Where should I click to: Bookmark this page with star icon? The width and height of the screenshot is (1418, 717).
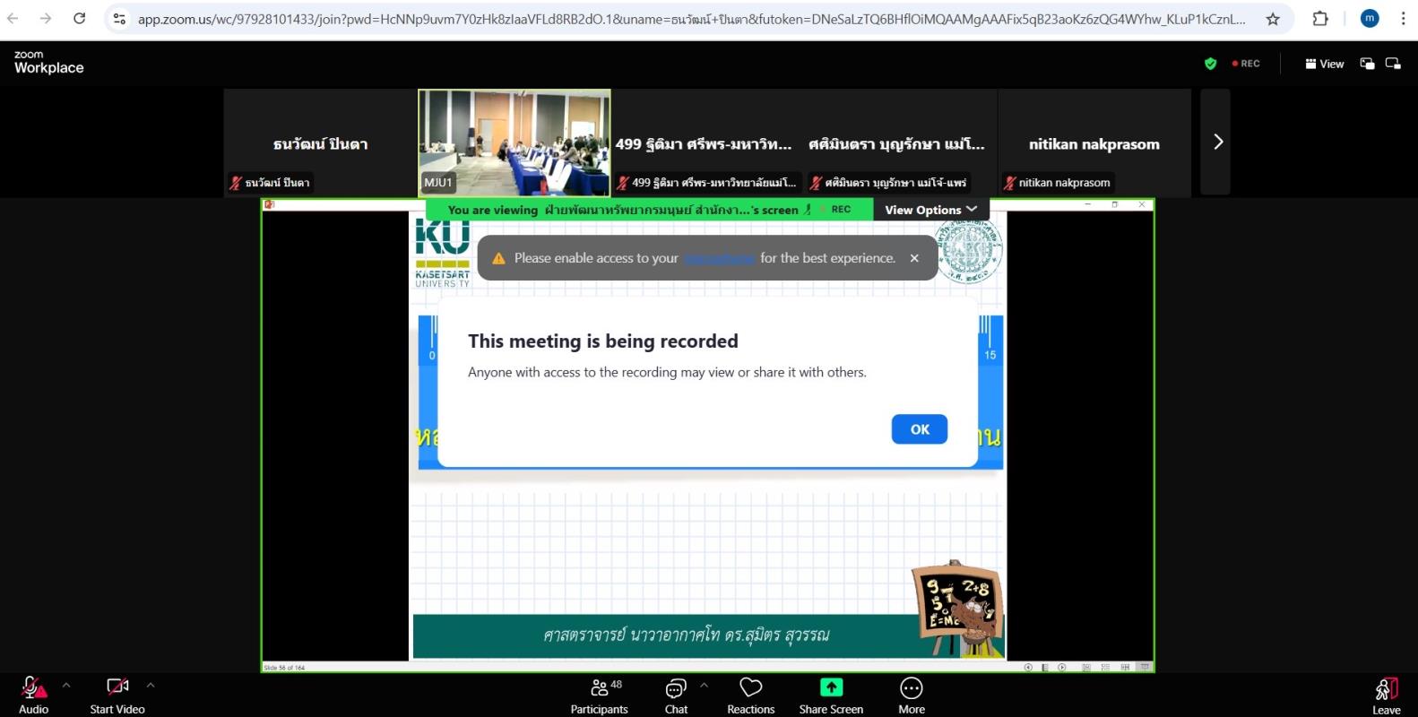coord(1273,19)
